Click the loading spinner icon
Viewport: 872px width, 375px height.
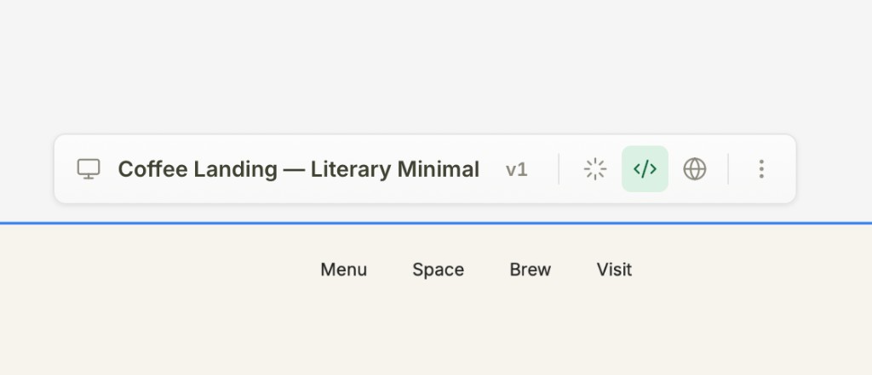coord(595,169)
